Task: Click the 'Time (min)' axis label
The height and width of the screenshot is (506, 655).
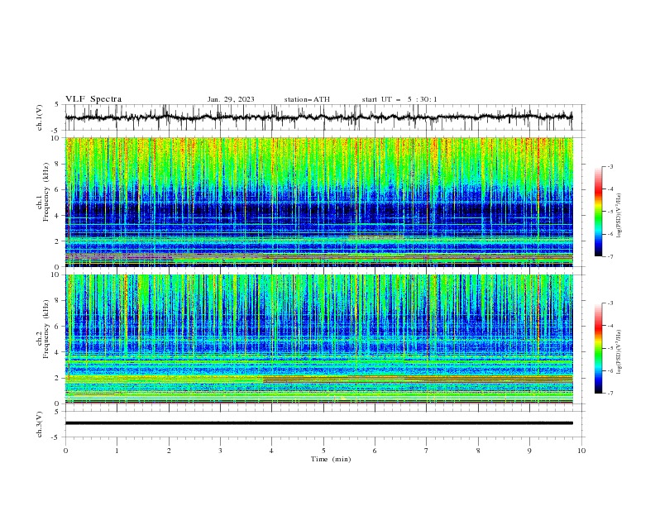Action: click(x=331, y=459)
